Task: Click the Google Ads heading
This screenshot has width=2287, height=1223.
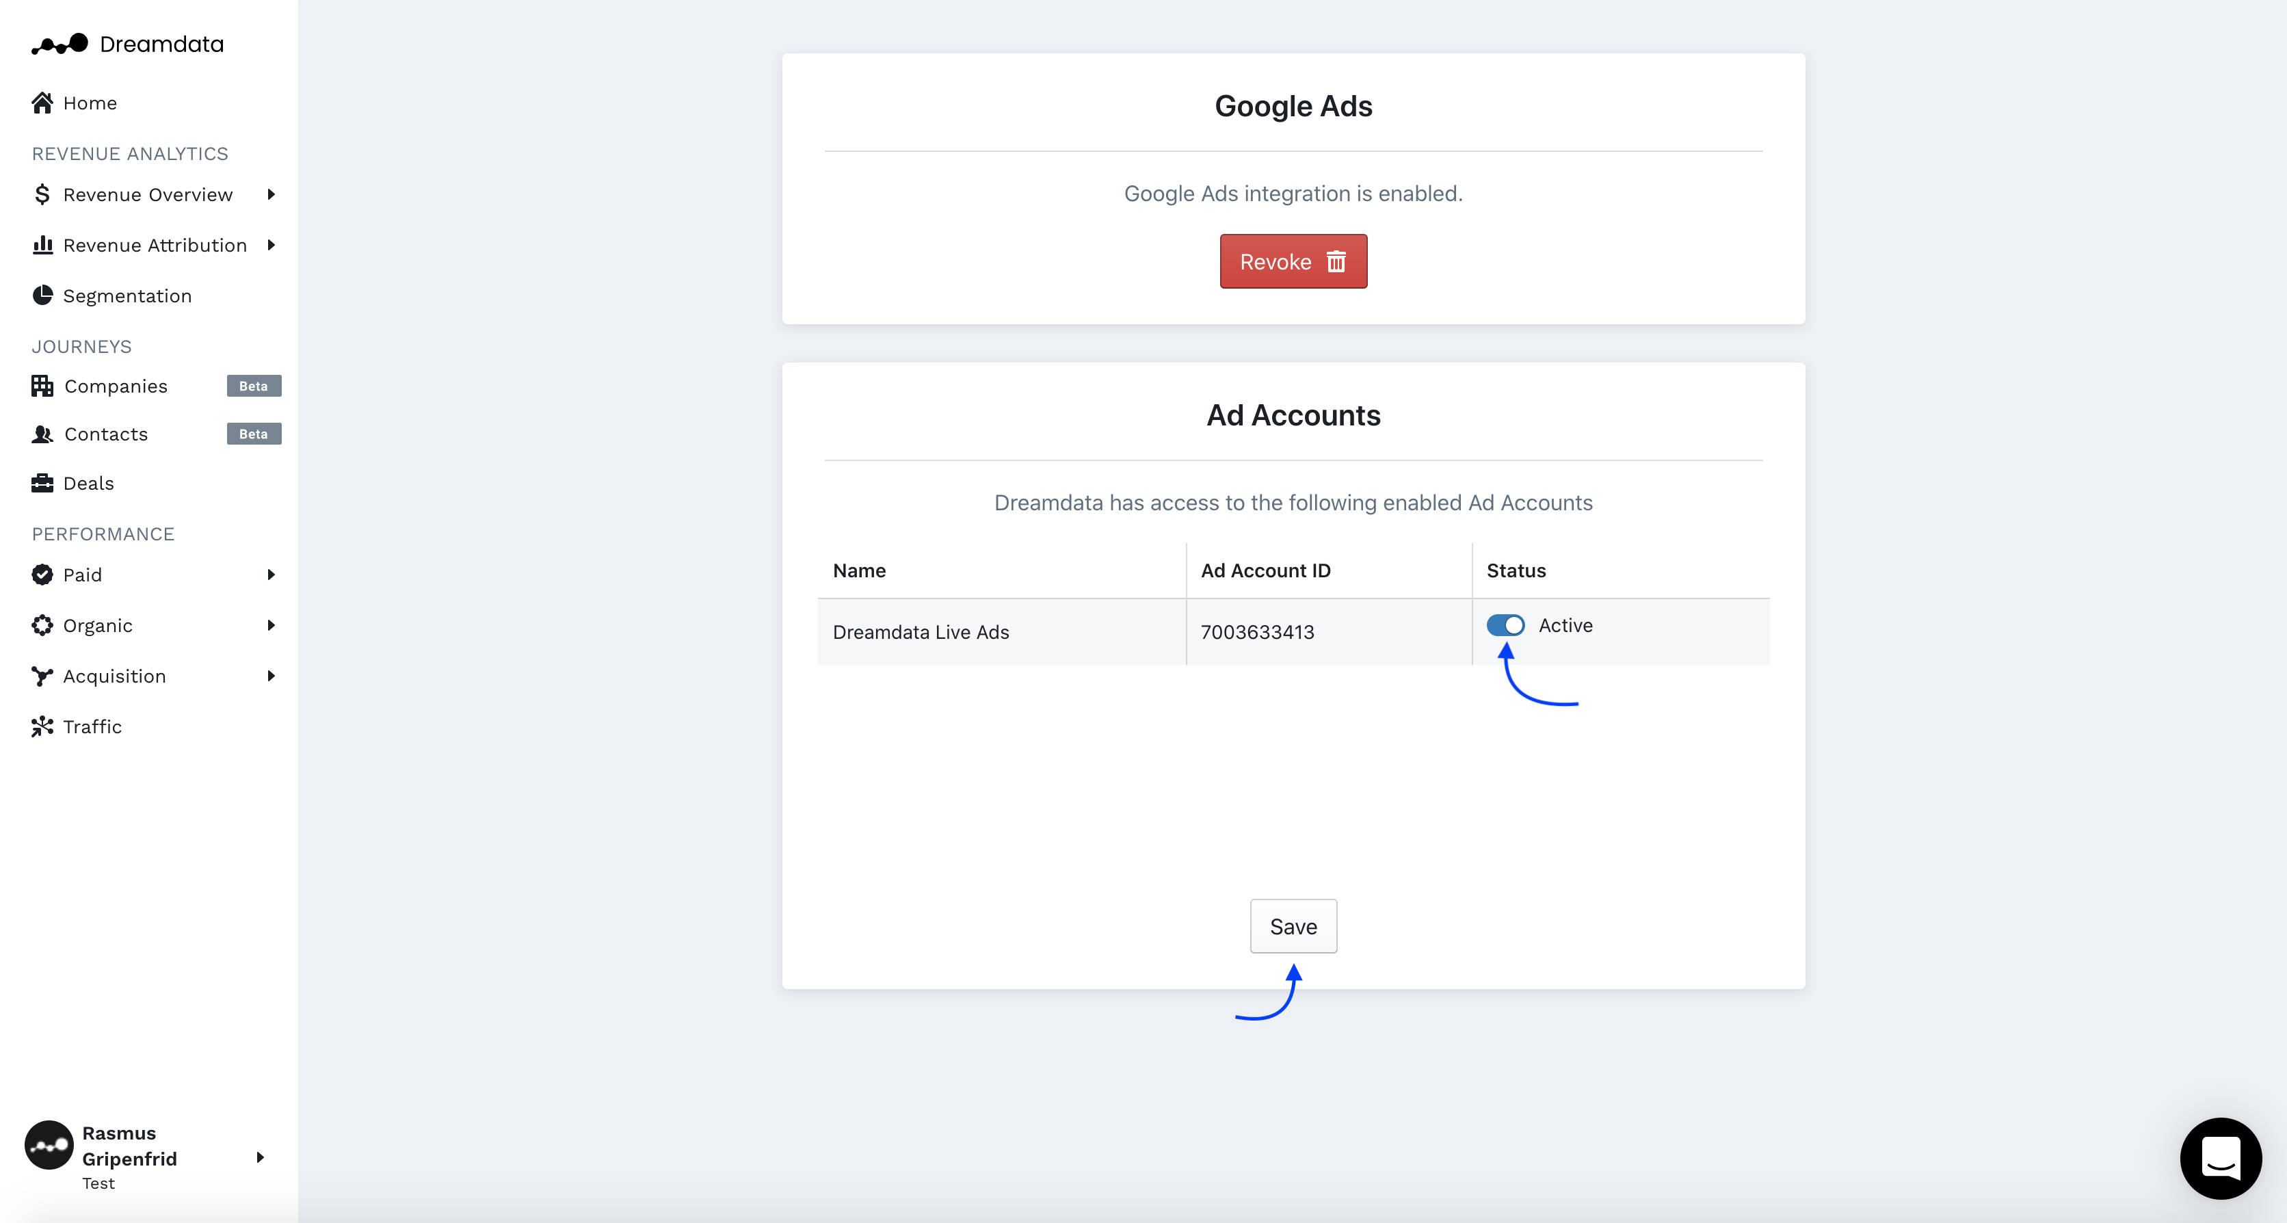Action: tap(1293, 106)
